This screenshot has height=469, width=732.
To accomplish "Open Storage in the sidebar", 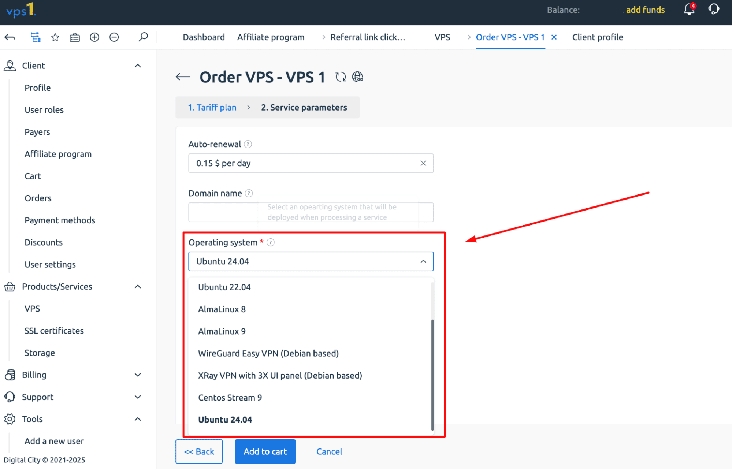I will tap(40, 353).
